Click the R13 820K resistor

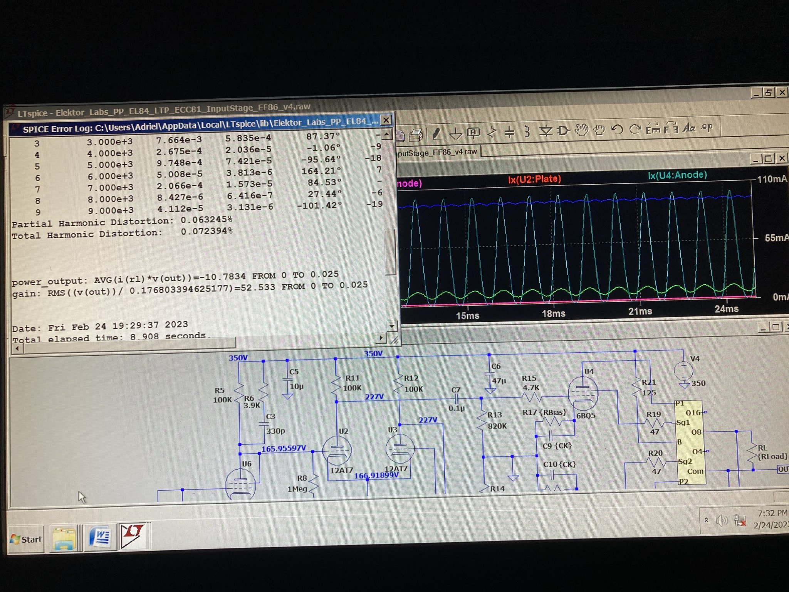482,420
